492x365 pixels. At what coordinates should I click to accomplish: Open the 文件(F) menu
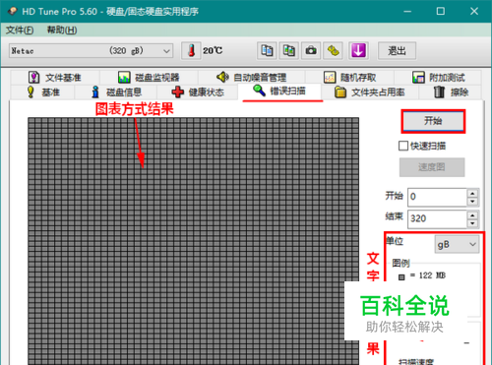20,30
